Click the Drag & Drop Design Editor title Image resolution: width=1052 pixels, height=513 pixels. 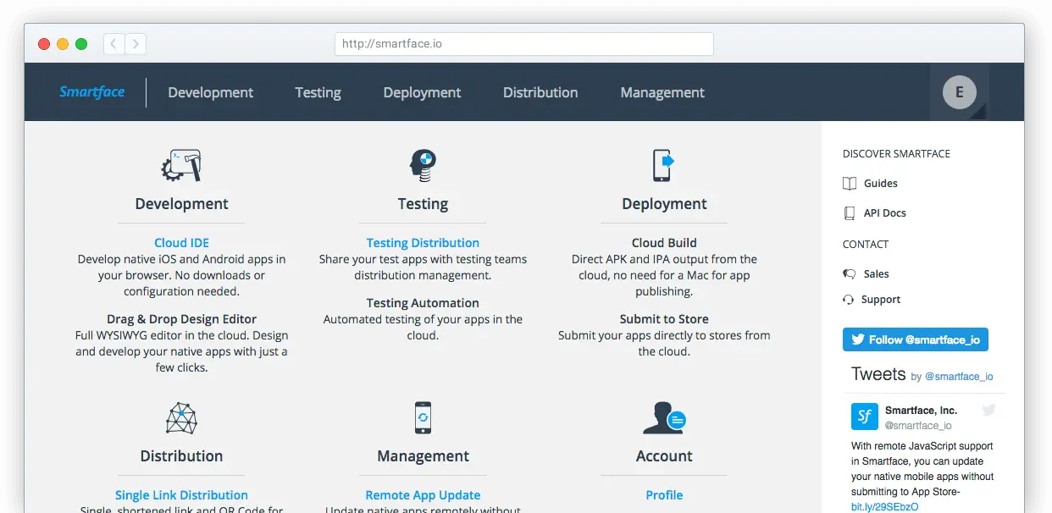(x=181, y=319)
